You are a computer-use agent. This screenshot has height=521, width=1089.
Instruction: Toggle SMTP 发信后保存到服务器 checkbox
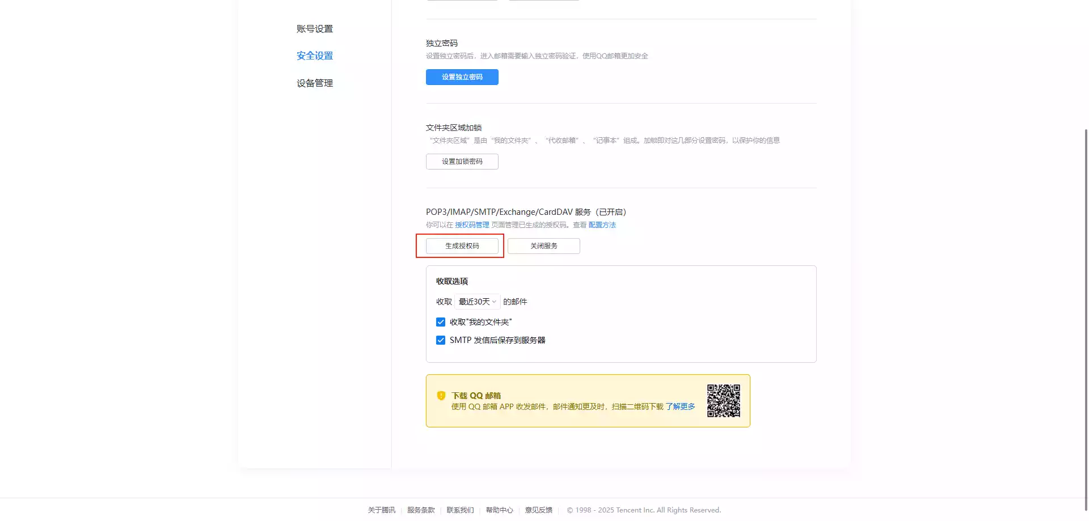pyautogui.click(x=441, y=340)
